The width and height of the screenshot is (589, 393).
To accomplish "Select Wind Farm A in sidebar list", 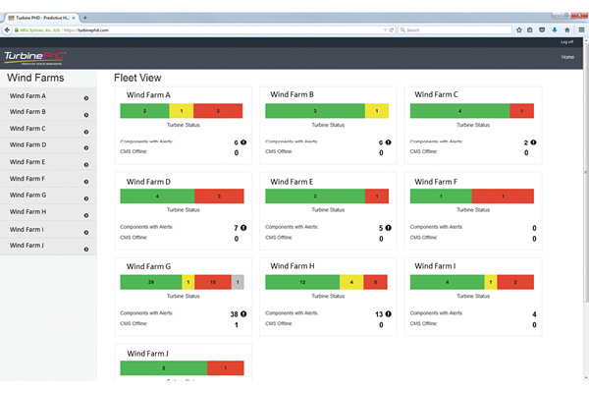I will pyautogui.click(x=48, y=96).
